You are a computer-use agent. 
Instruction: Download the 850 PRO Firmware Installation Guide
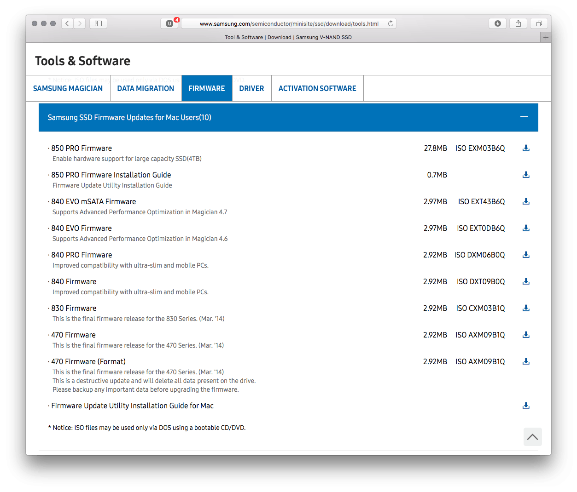[526, 175]
